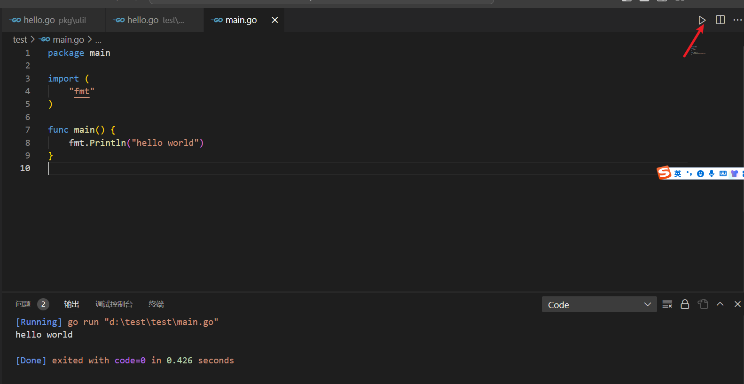Place cursor on line number 10
This screenshot has height=384, width=744.
coord(25,168)
